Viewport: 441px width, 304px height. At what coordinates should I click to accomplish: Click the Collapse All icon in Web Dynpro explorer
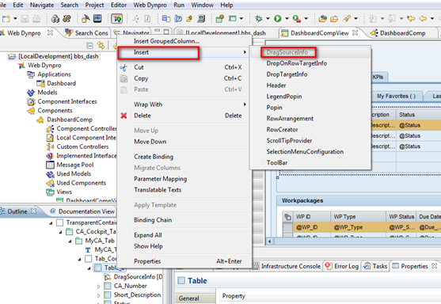coord(89,45)
